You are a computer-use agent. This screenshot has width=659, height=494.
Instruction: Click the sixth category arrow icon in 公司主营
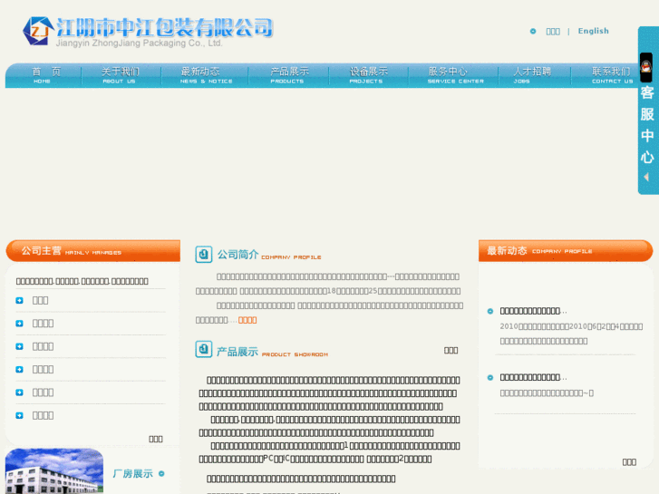19,415
